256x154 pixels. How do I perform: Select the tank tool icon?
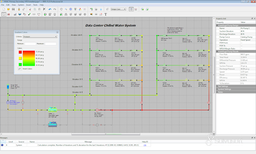(x=20, y=14)
